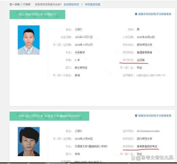Open the 尝试绑定学历 link

point(71,4)
